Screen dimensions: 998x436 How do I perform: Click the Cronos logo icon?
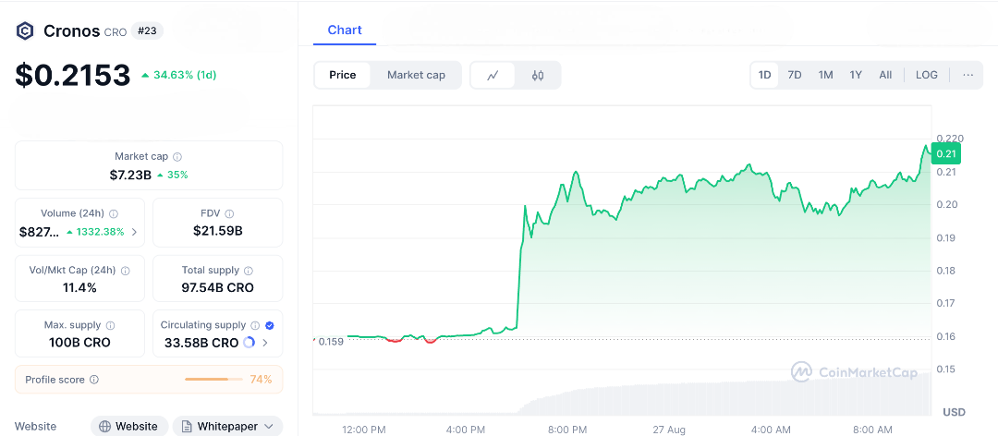(x=24, y=30)
